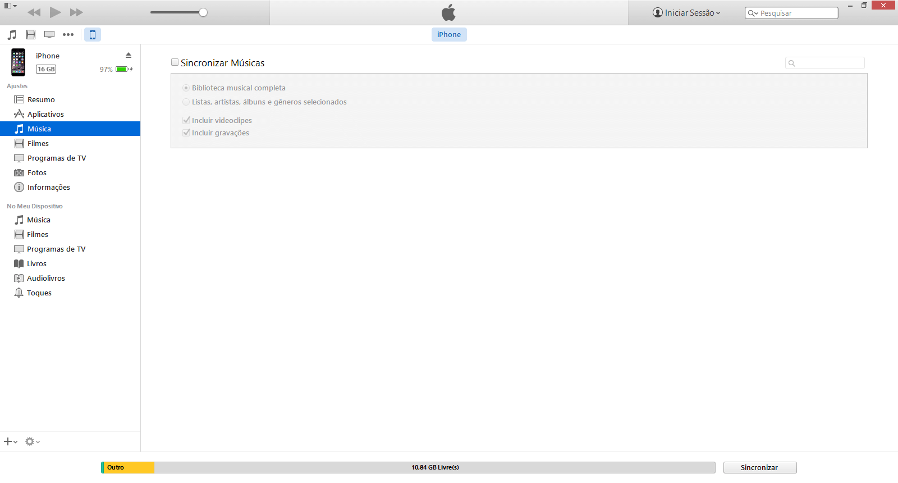The width and height of the screenshot is (898, 483).
Task: Select Biblioteca musical completa radio button
Action: click(186, 88)
